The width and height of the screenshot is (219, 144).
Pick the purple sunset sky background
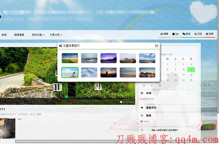(x=109, y=58)
